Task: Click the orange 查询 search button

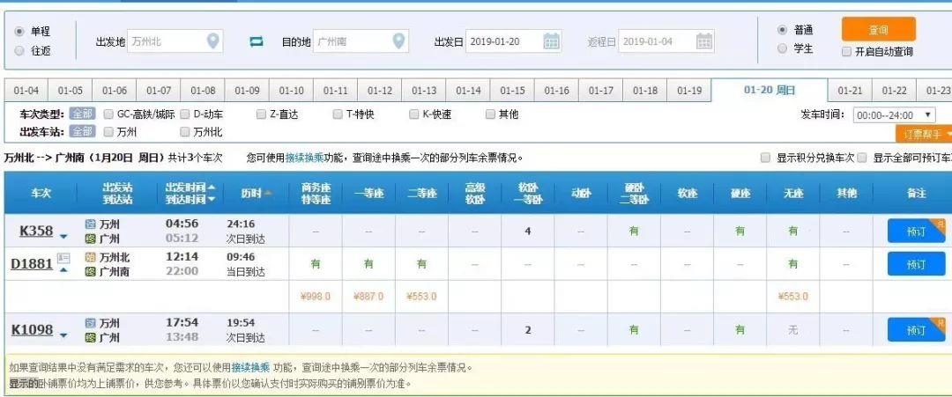Action: [878, 30]
